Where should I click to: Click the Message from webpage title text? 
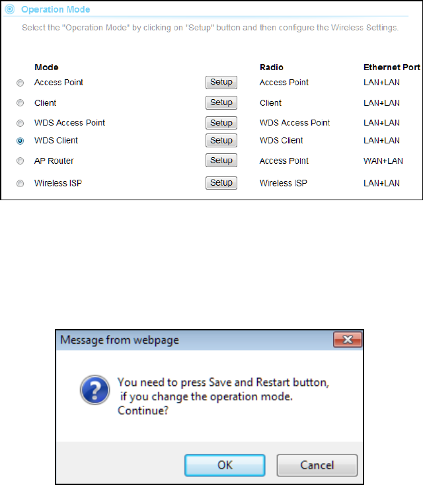point(120,340)
